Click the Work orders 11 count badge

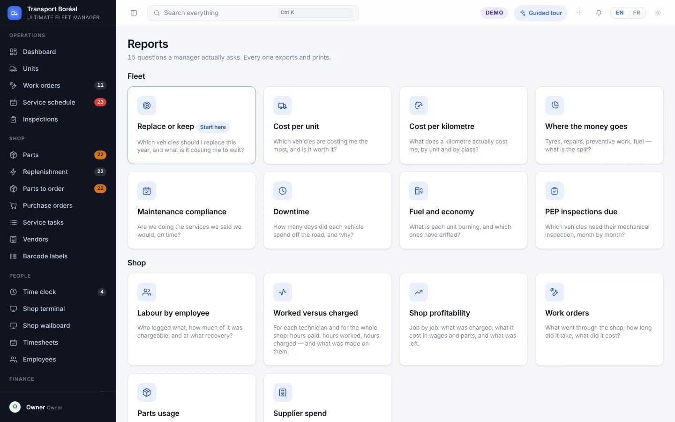click(100, 85)
